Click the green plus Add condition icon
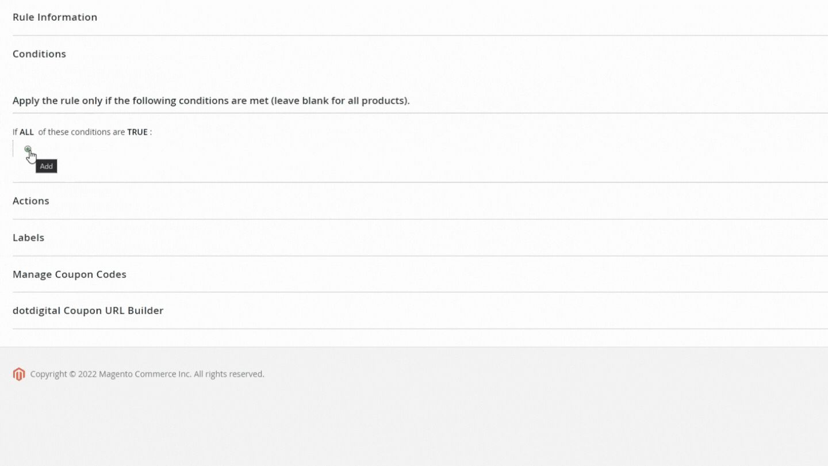 pos(28,149)
